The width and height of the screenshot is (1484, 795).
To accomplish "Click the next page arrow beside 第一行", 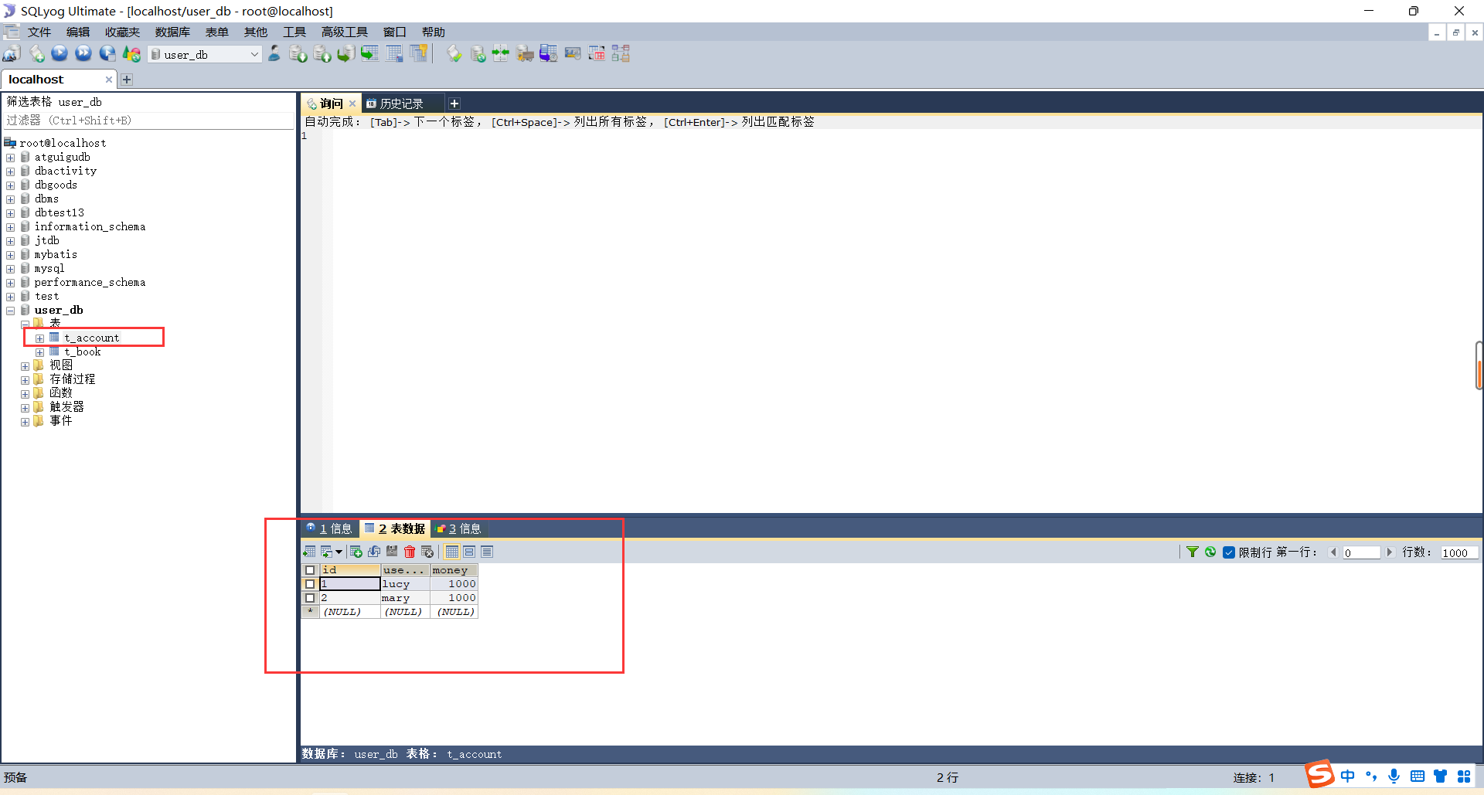I will tap(1389, 552).
